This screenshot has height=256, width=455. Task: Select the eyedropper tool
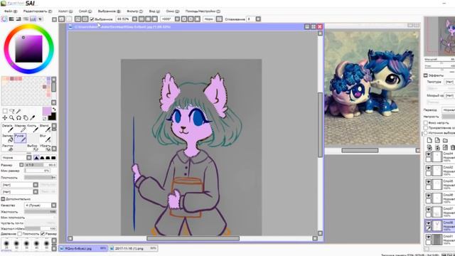point(33,118)
